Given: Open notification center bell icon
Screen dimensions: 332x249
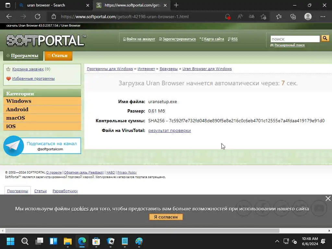Looking at the screenshot, I should click(323, 241).
